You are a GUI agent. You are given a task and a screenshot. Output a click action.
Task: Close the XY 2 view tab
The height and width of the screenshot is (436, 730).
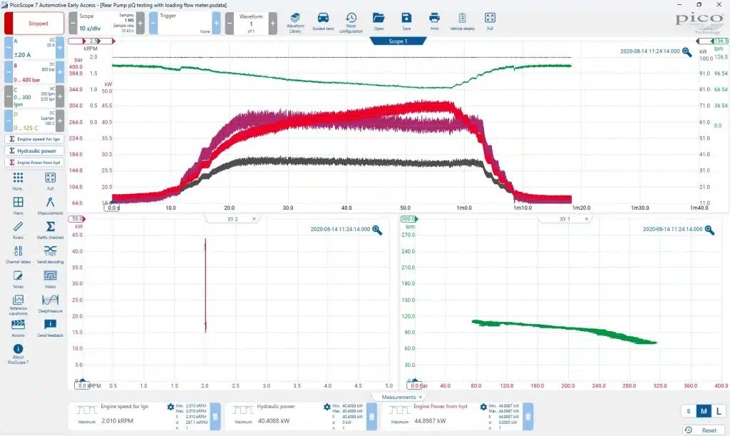coord(255,219)
